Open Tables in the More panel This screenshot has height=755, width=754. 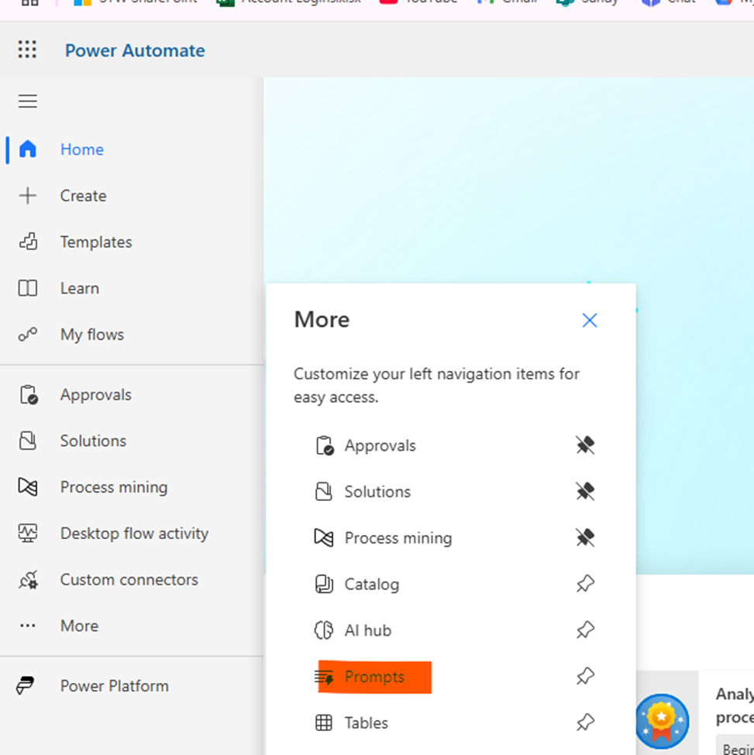pos(366,723)
